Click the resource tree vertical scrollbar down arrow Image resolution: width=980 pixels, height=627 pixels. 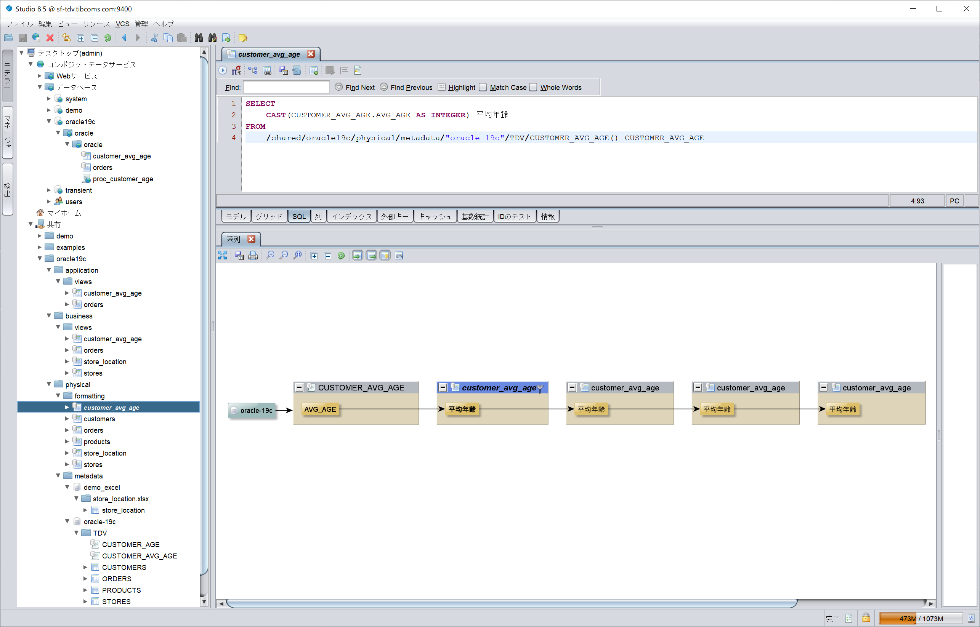pos(204,602)
